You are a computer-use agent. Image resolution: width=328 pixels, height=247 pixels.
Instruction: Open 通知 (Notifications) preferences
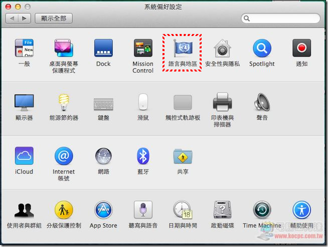click(x=301, y=48)
